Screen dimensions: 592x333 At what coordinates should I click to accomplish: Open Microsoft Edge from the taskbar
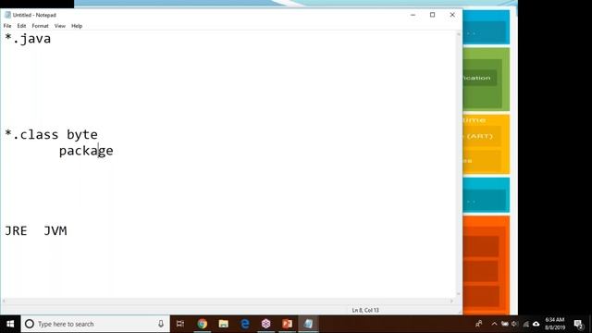(x=244, y=324)
